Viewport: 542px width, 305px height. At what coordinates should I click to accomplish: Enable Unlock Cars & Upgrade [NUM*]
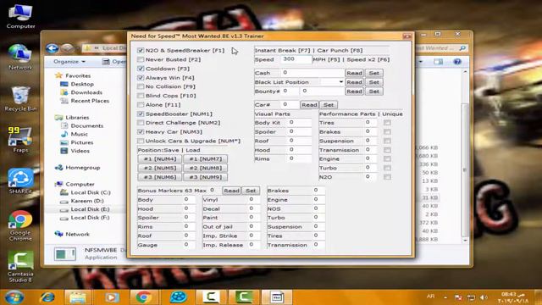[141, 141]
